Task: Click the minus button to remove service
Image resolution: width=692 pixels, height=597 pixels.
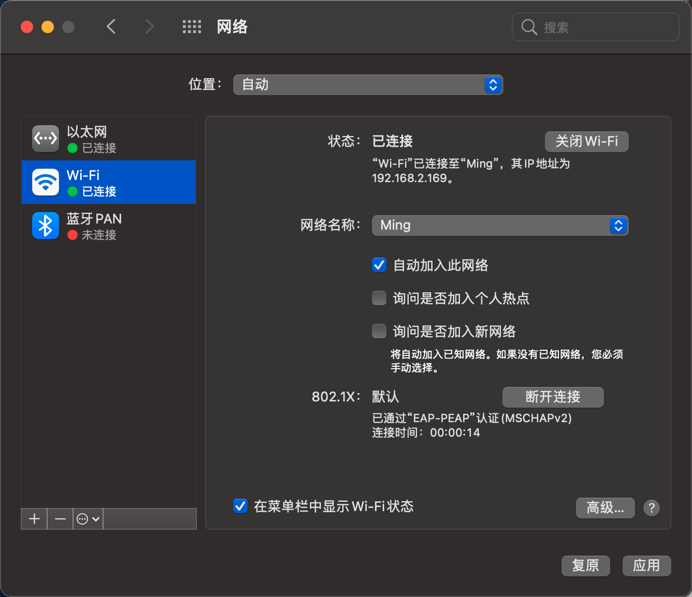Action: (60, 519)
